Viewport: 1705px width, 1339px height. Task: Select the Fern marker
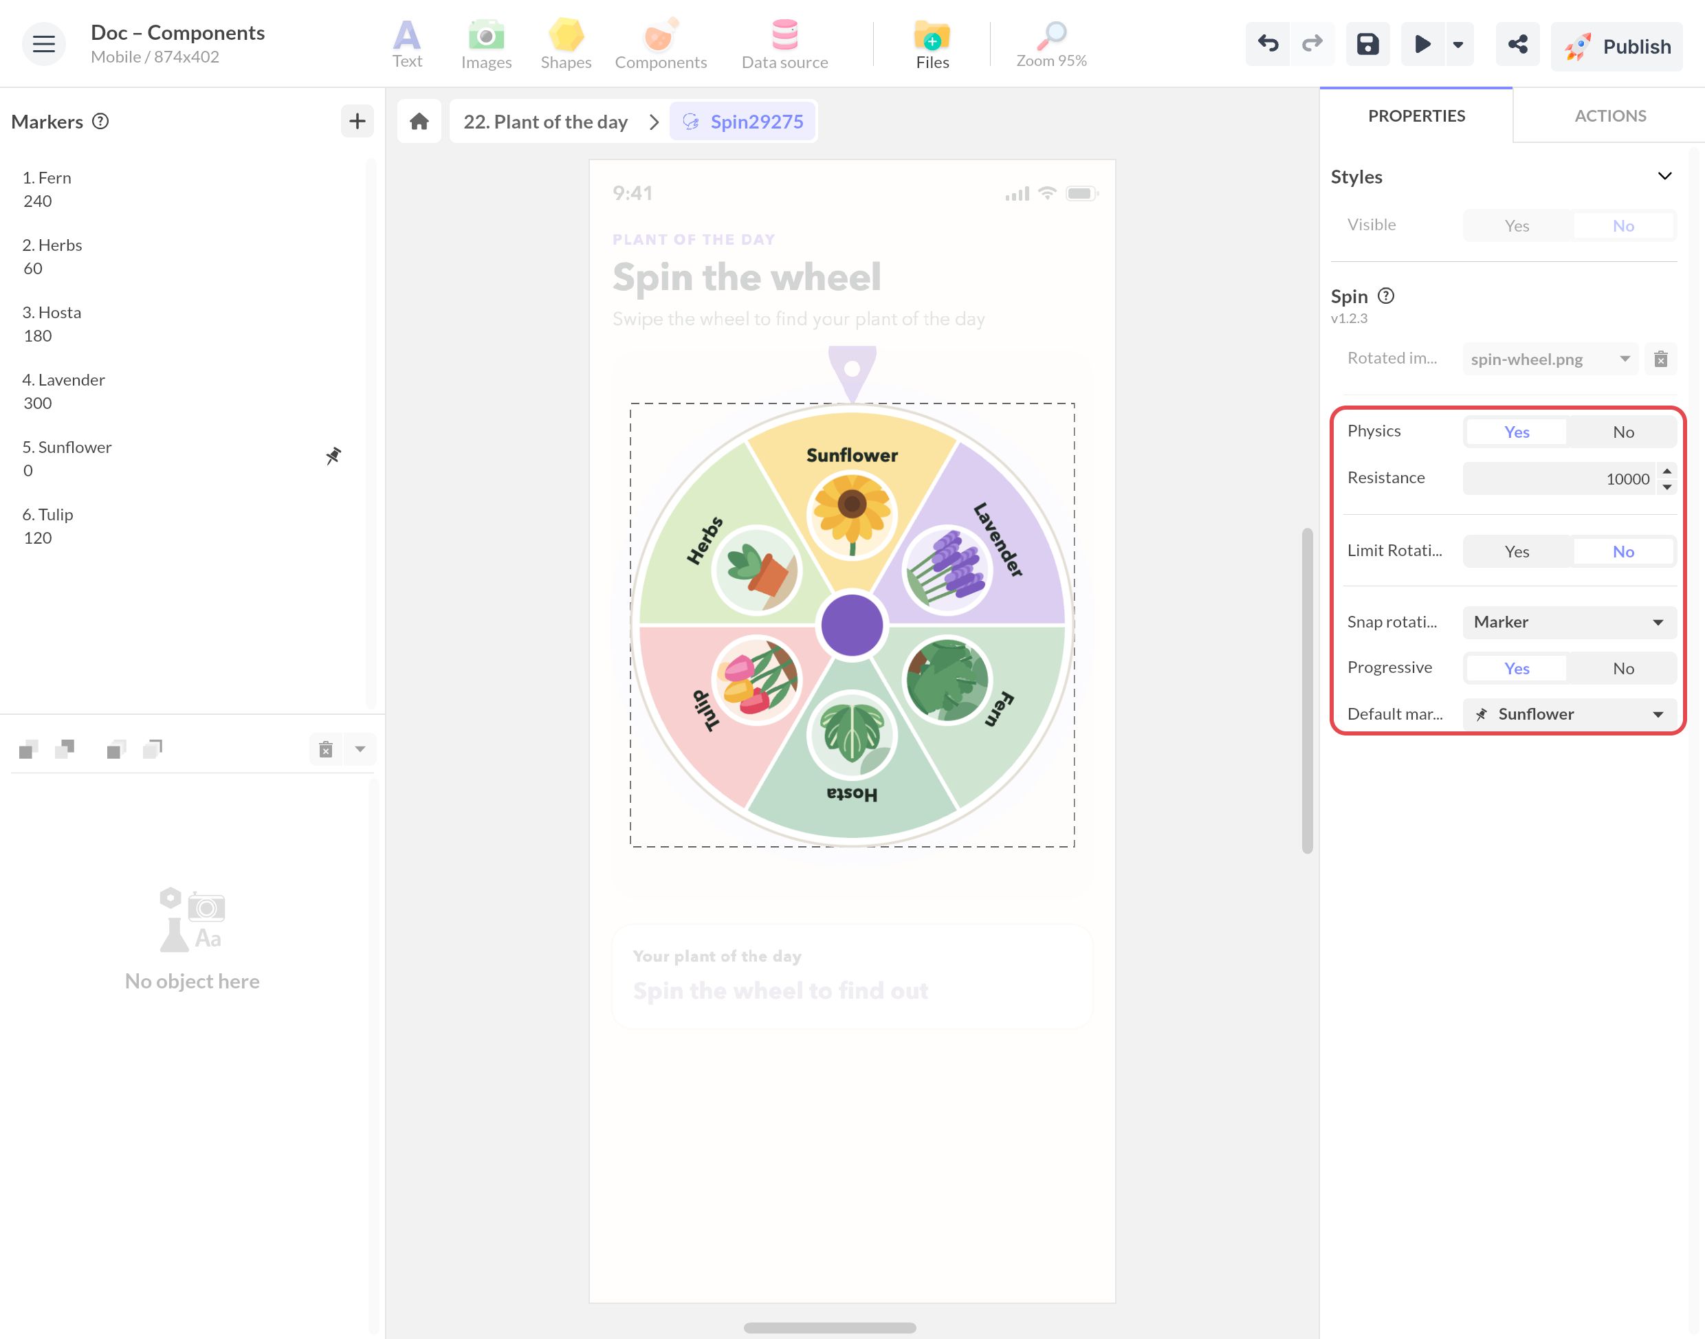click(x=186, y=190)
